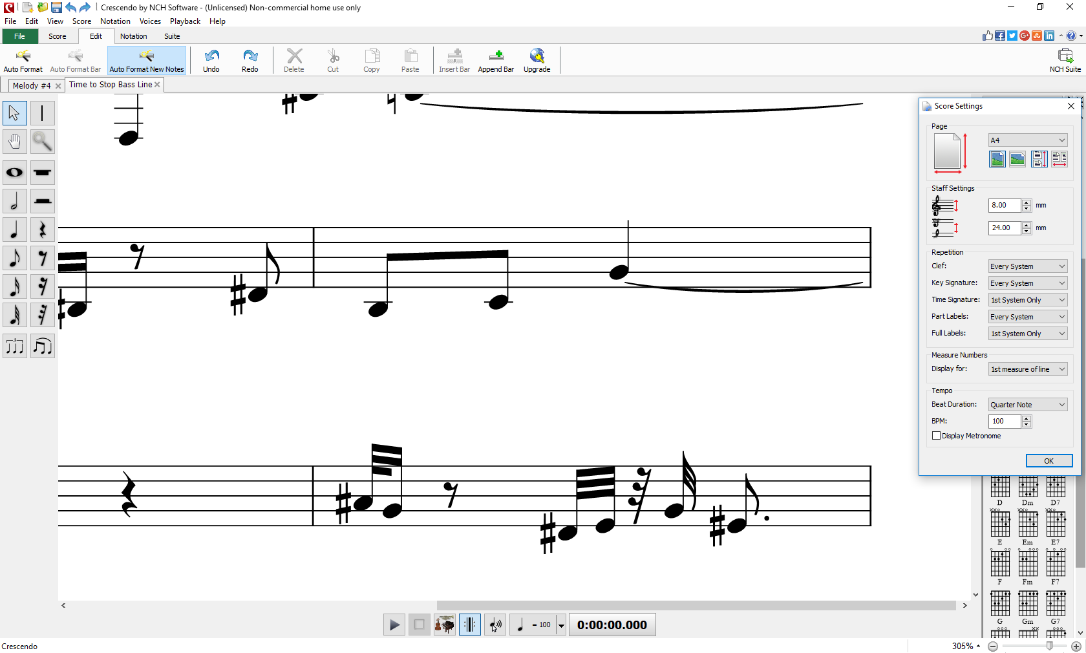Expand the Beat Duration dropdown
The height and width of the screenshot is (653, 1086).
tap(1027, 405)
